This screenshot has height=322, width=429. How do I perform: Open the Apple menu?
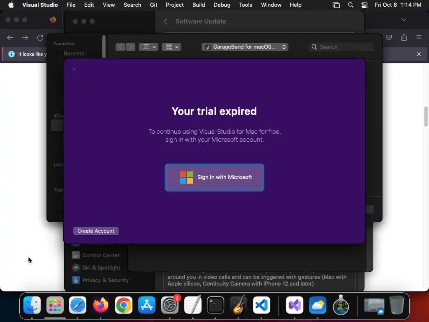click(x=11, y=5)
